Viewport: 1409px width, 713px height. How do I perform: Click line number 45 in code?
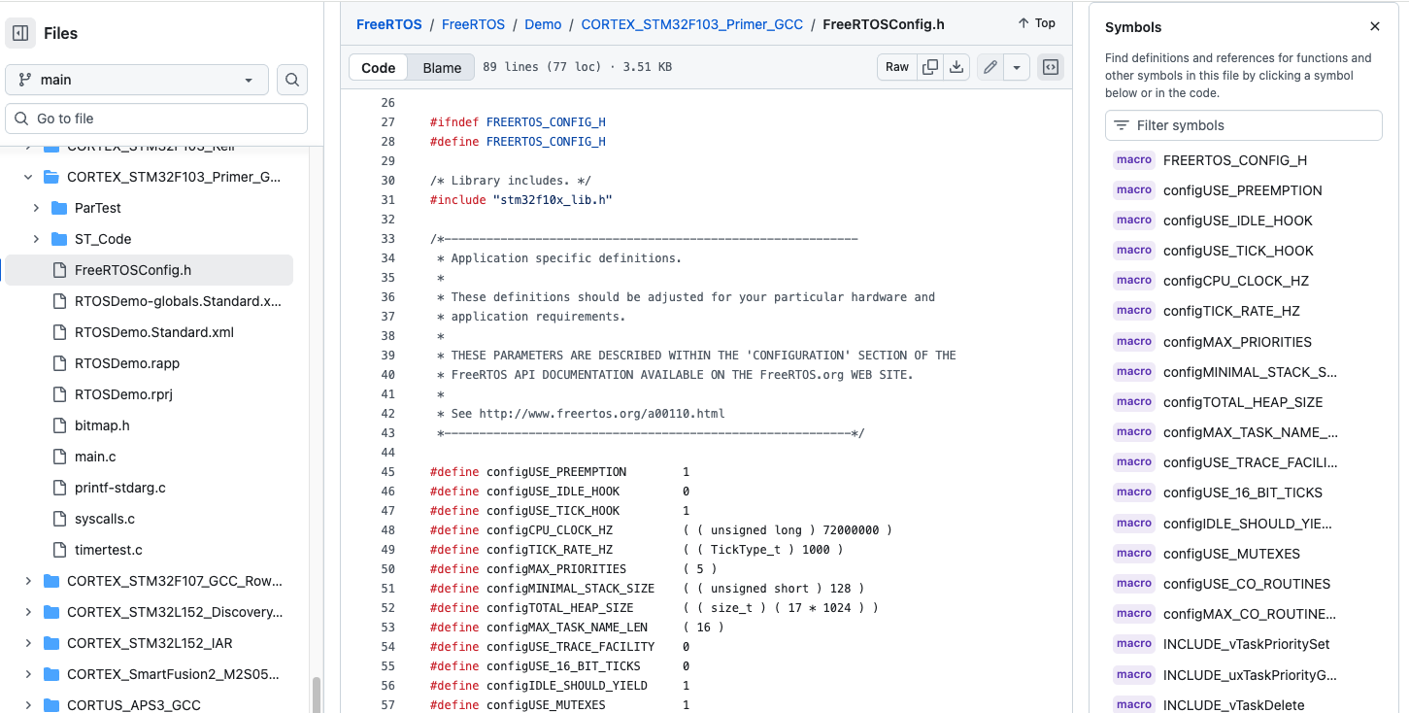pyautogui.click(x=387, y=472)
